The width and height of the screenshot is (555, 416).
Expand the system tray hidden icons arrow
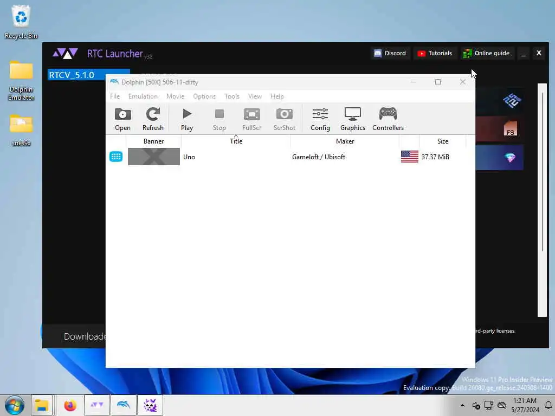tap(462, 405)
